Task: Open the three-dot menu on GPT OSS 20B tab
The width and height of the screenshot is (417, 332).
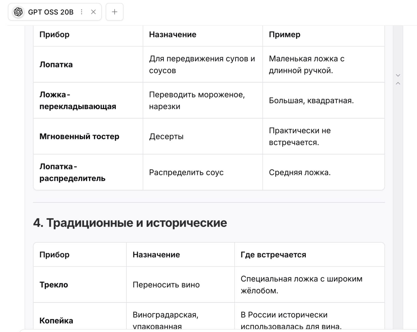Action: [81, 12]
